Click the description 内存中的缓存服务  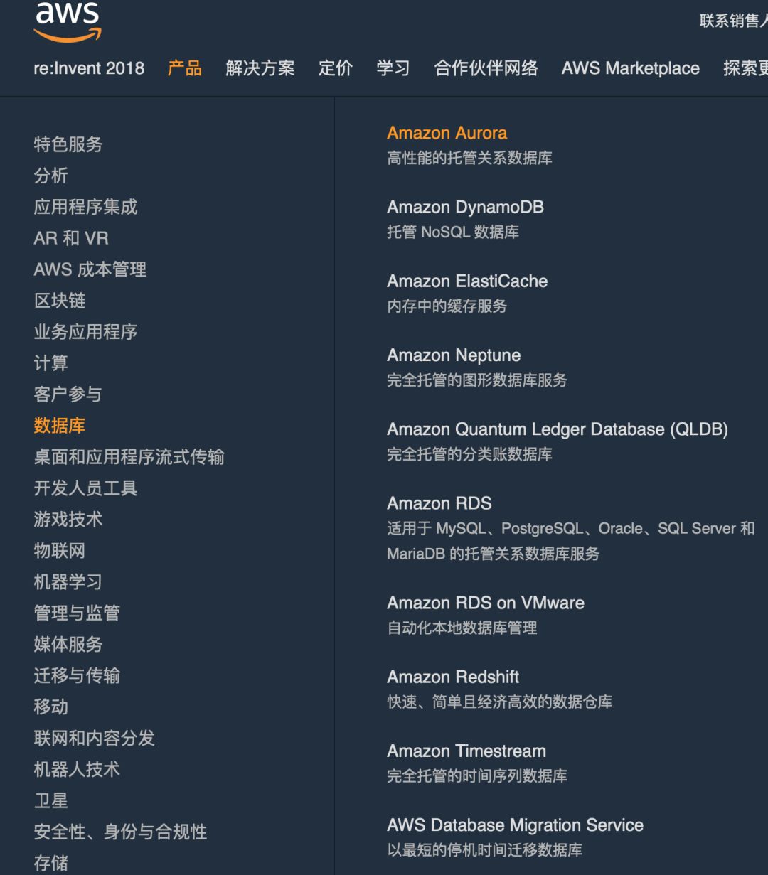click(x=447, y=306)
